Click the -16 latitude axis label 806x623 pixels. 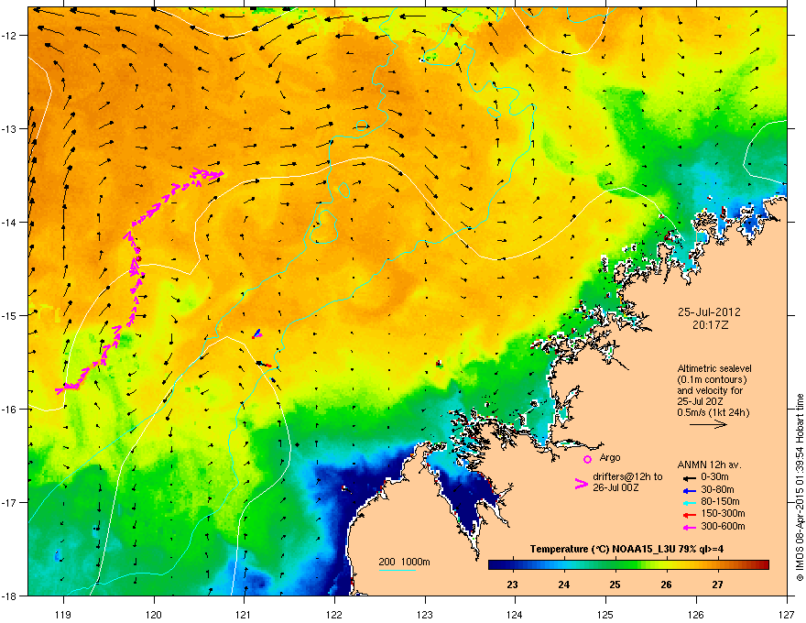click(10, 410)
